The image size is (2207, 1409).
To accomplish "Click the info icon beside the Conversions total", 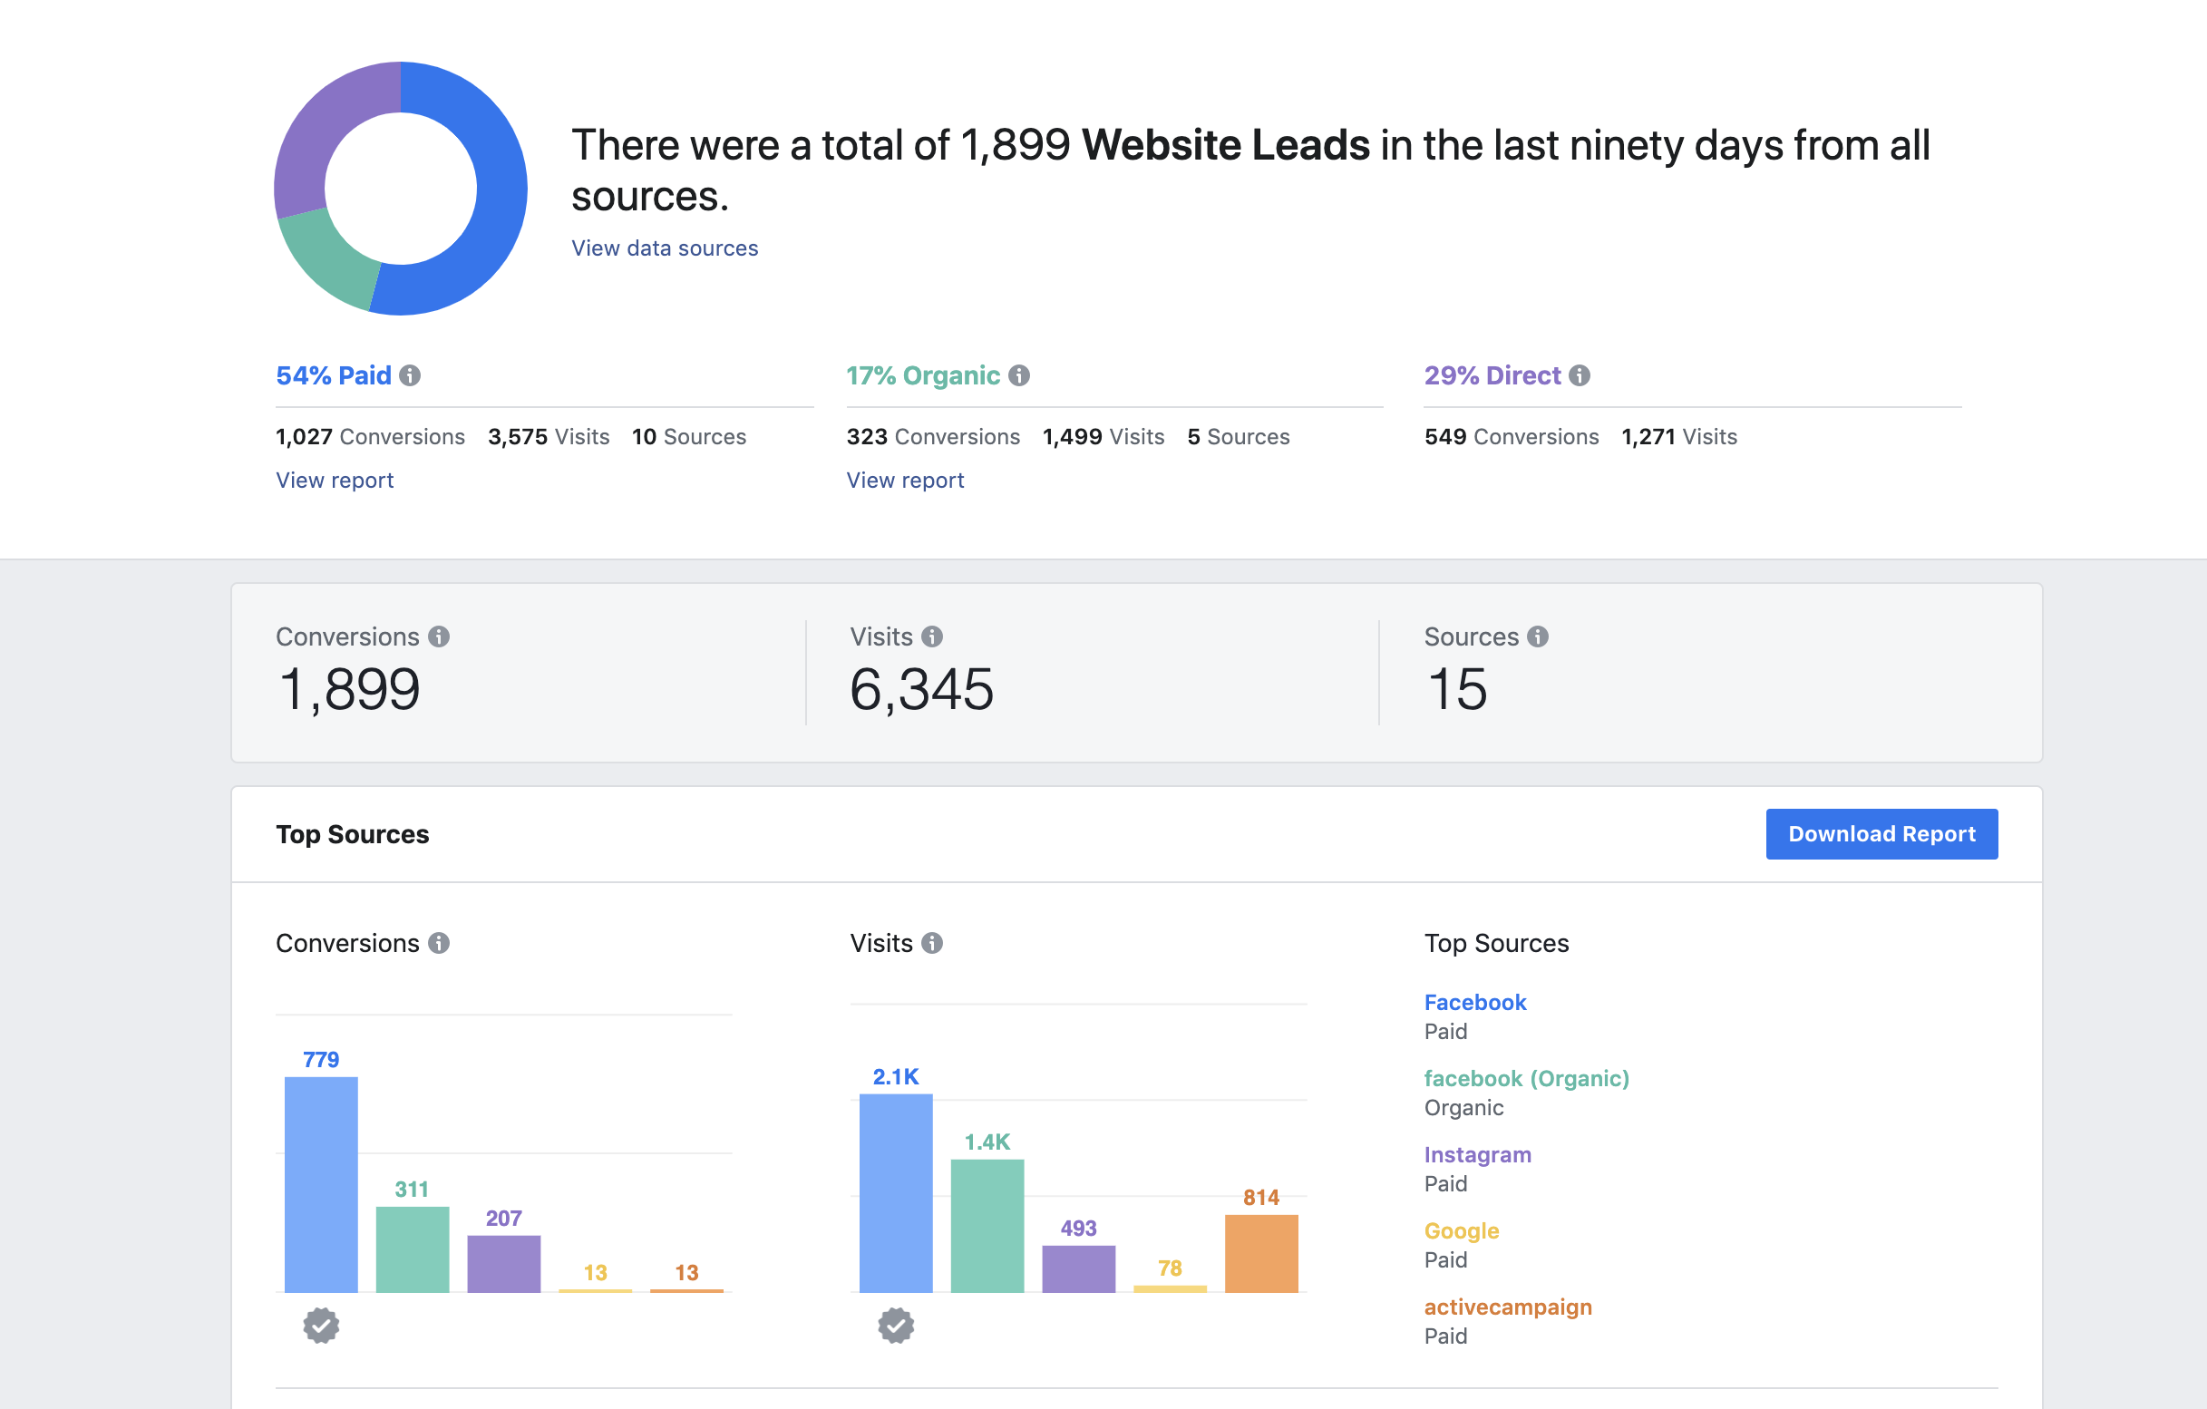I will [438, 636].
